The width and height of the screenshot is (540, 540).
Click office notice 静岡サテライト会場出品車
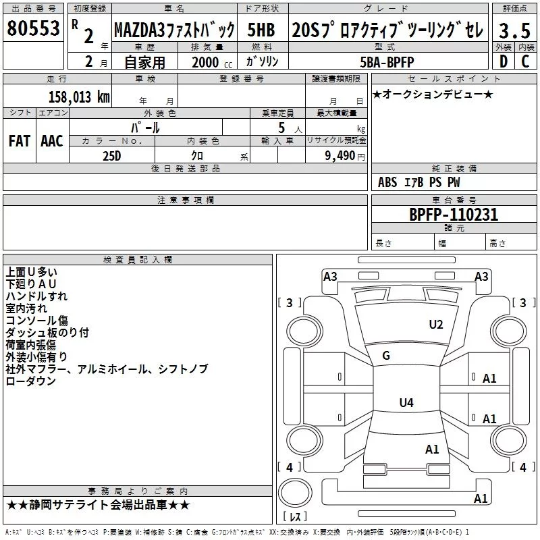tap(98, 505)
